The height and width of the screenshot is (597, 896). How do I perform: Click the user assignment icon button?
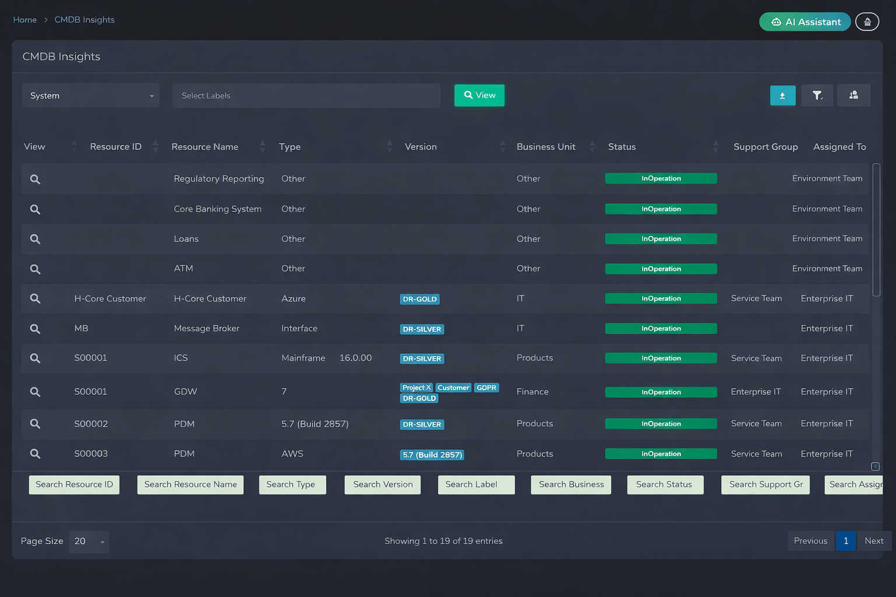853,96
